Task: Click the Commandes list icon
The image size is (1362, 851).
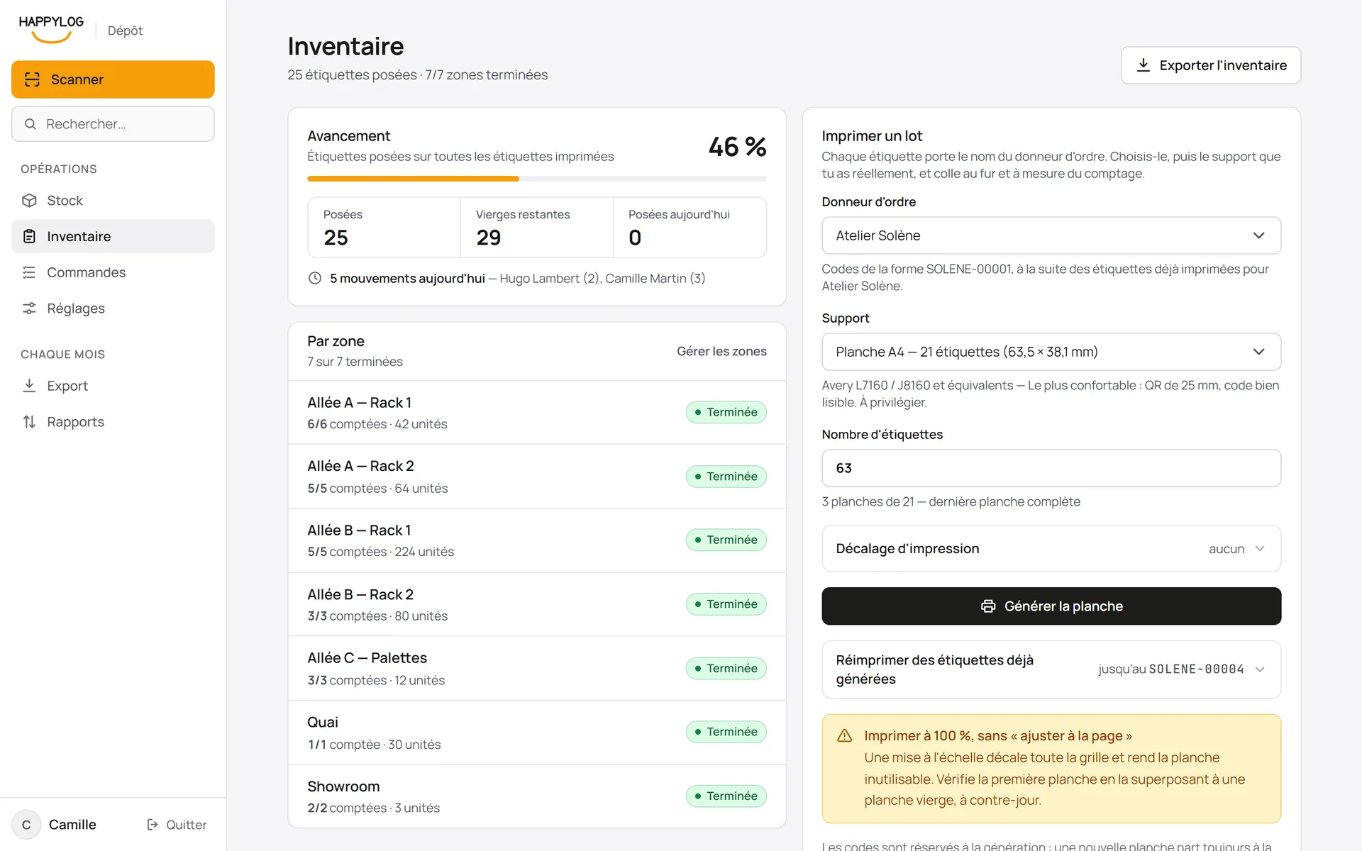Action: pos(29,272)
